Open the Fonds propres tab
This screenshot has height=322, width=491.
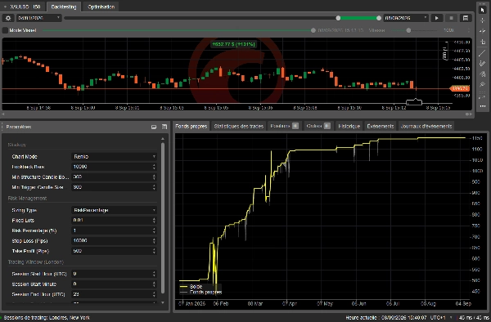point(191,126)
